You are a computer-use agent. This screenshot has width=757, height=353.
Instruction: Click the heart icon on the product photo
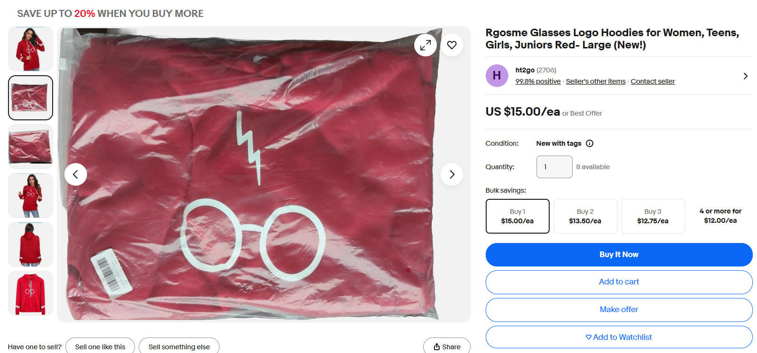pyautogui.click(x=452, y=45)
